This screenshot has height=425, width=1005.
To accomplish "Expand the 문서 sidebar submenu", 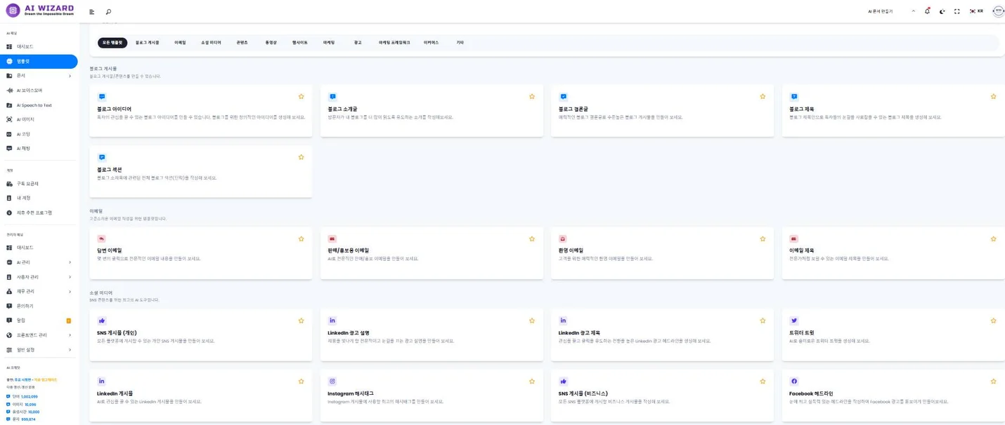I will (x=39, y=76).
